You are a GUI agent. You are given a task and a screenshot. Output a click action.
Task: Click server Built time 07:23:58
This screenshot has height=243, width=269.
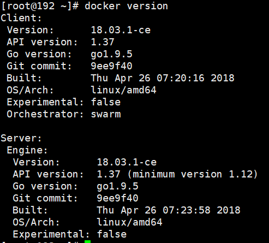[187, 210]
